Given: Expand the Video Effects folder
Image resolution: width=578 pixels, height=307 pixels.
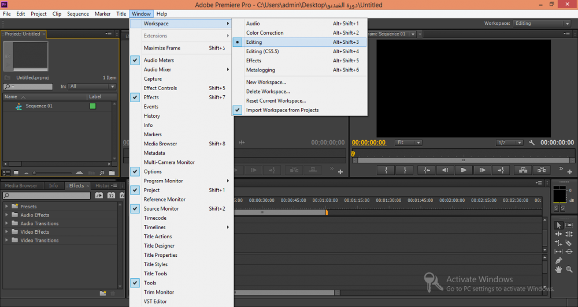Looking at the screenshot, I should (7, 232).
